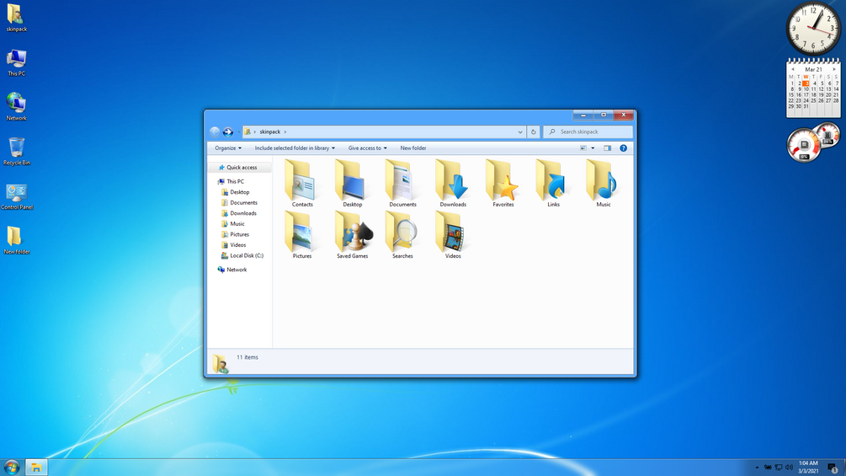846x476 pixels.
Task: Refresh the skinpack folder view
Action: click(533, 131)
